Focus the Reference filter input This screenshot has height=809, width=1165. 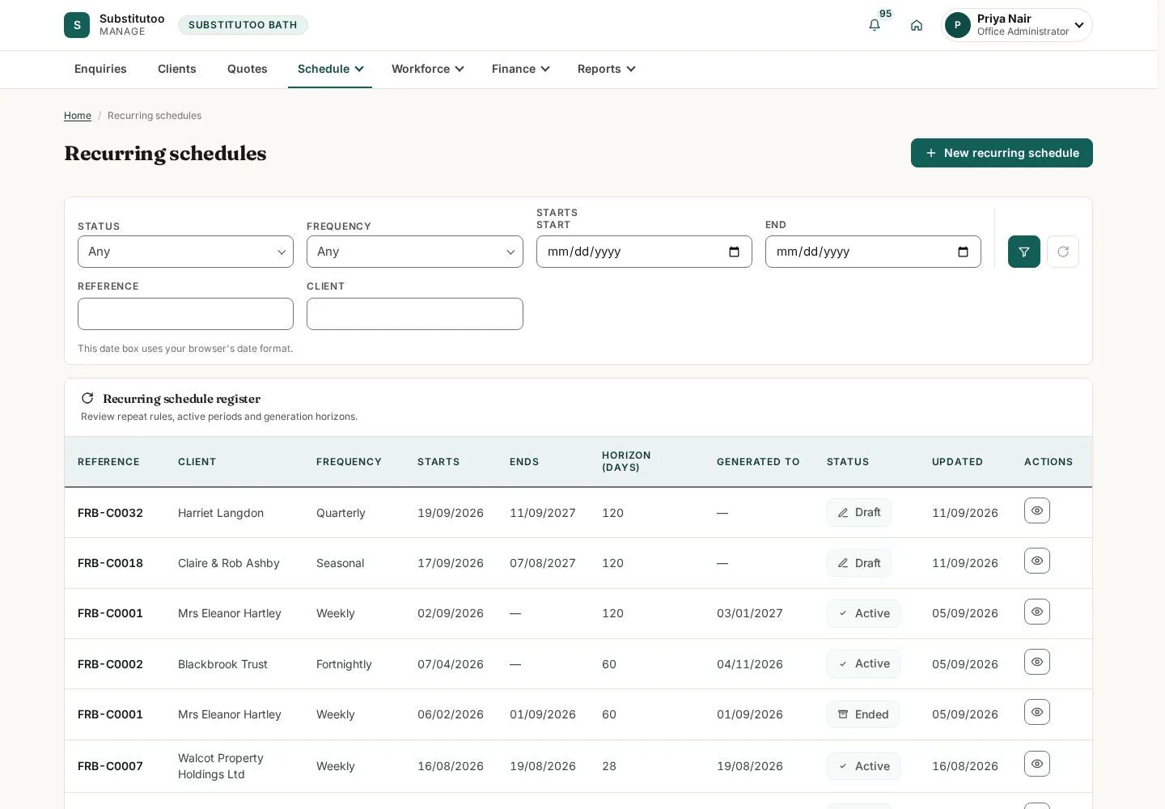tap(185, 314)
